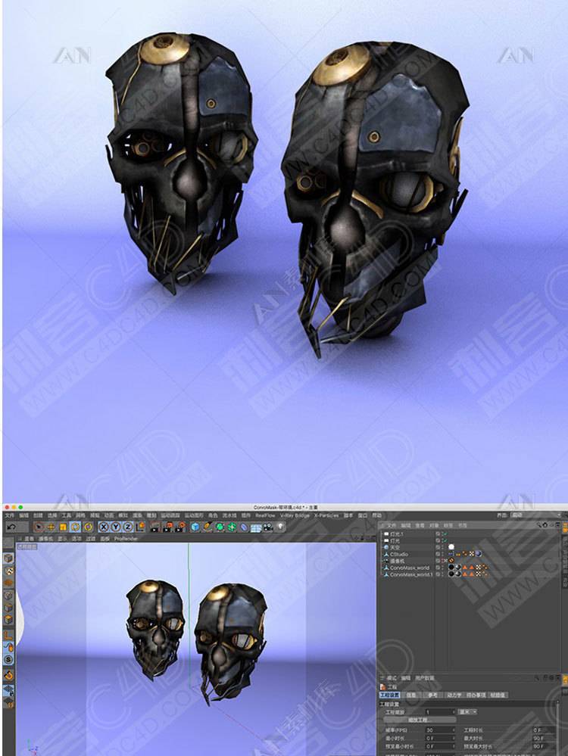The image size is (568, 756).
Task: Click the 最大时长 value field
Action: click(x=544, y=738)
